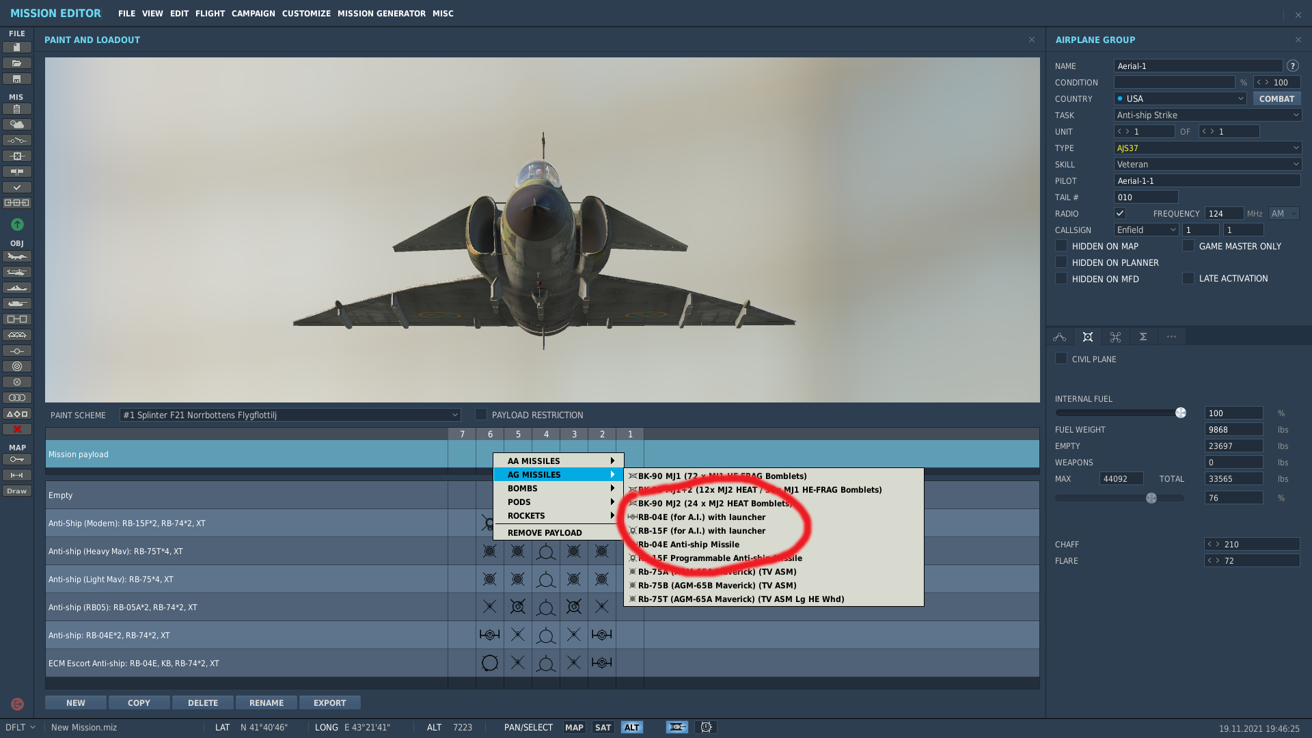1312x738 pixels.
Task: Adjust the Internal Fuel slider handle
Action: [x=1181, y=413]
